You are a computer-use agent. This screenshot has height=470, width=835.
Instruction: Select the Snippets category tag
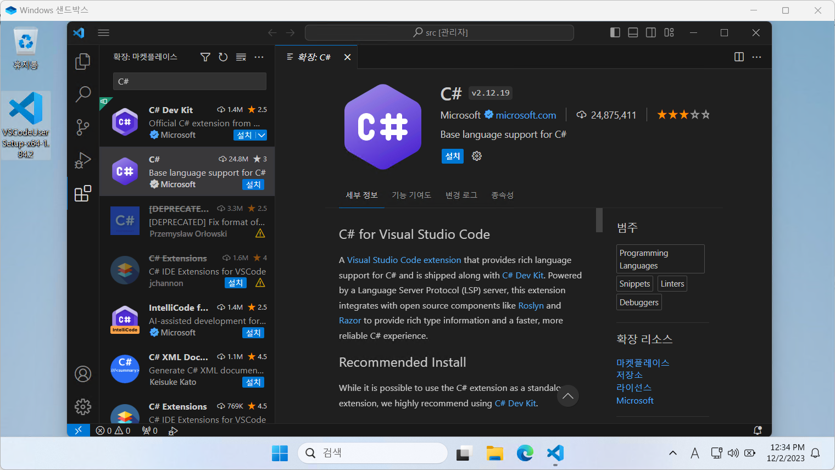(x=634, y=284)
